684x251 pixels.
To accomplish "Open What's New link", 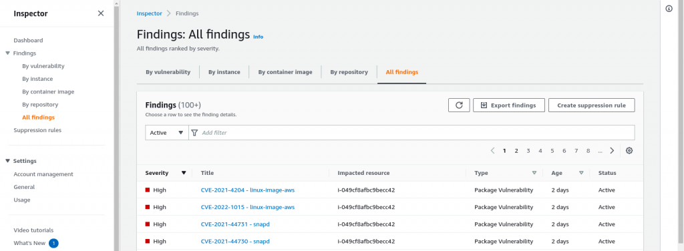I will [x=29, y=243].
